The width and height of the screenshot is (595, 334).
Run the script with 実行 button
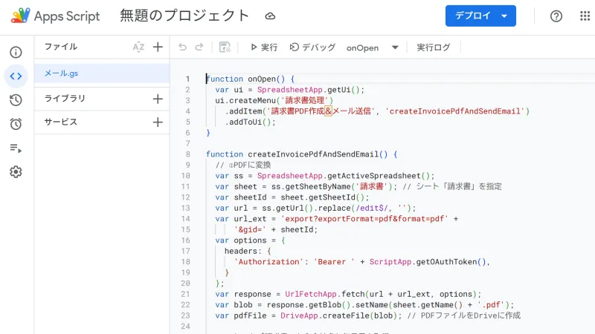coord(264,48)
